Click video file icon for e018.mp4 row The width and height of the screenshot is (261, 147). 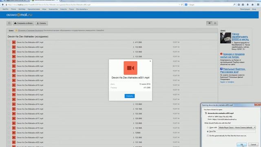point(14,123)
